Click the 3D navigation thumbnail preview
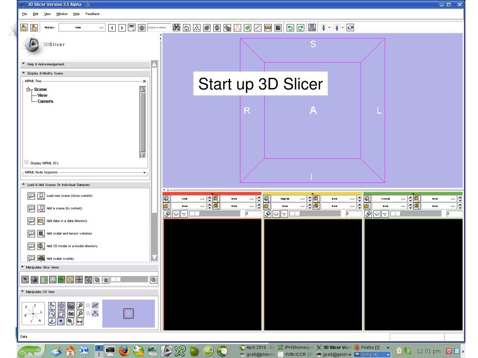 pos(128,314)
